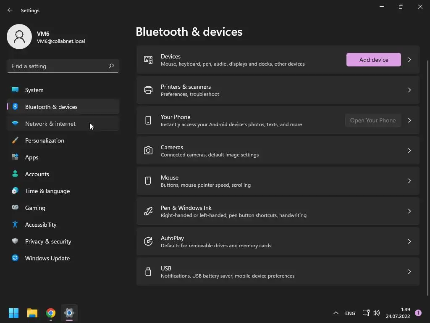Go back with the back arrow

pyautogui.click(x=10, y=10)
